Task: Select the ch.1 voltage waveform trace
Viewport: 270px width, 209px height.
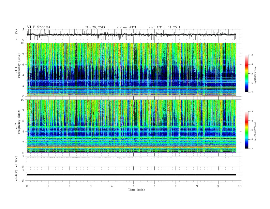Action: pos(131,34)
